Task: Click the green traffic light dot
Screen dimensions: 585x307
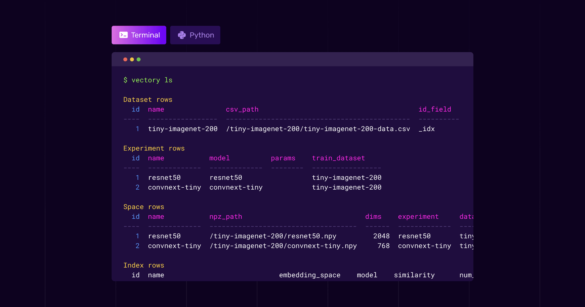Action: 139,59
